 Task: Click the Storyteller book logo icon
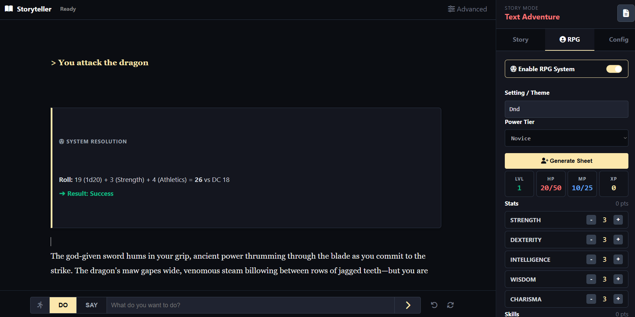click(9, 9)
